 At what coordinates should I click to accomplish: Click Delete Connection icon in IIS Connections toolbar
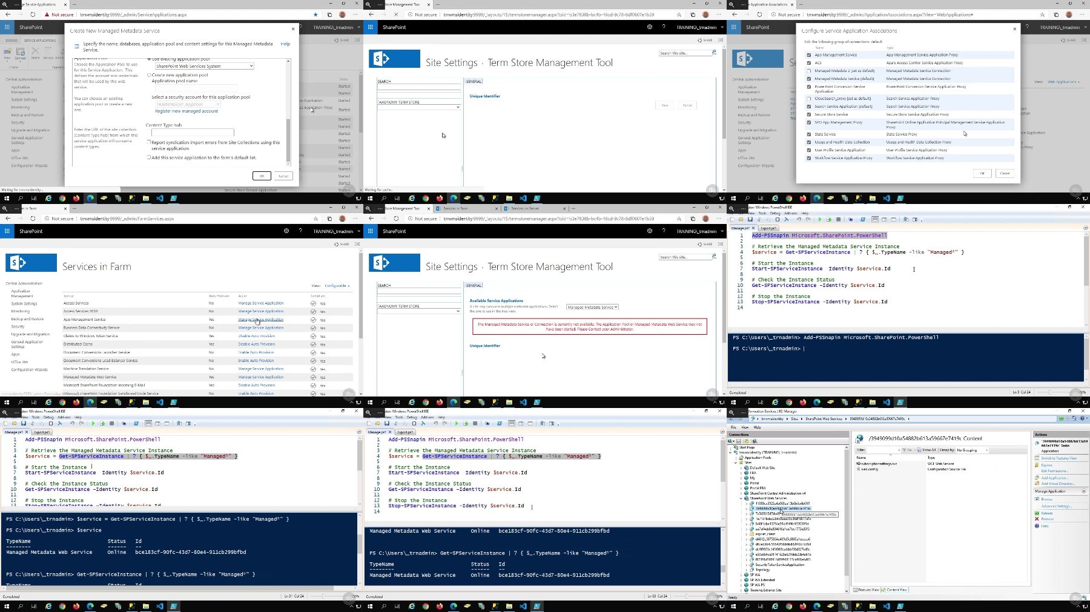coord(755,441)
